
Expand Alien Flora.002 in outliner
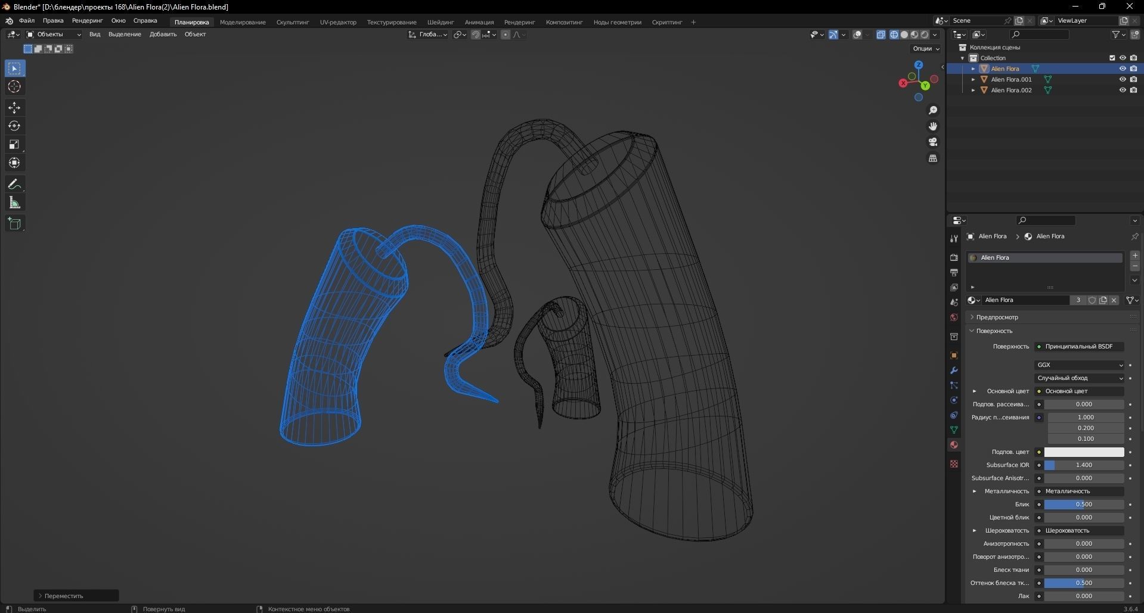tap(974, 90)
